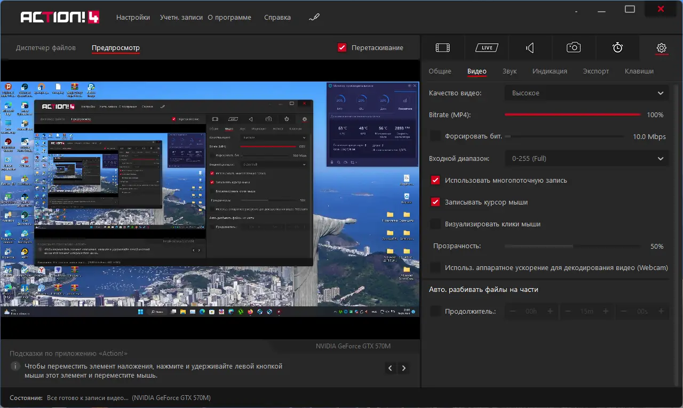Show the next application tip arrow
The image size is (683, 408).
pyautogui.click(x=404, y=368)
